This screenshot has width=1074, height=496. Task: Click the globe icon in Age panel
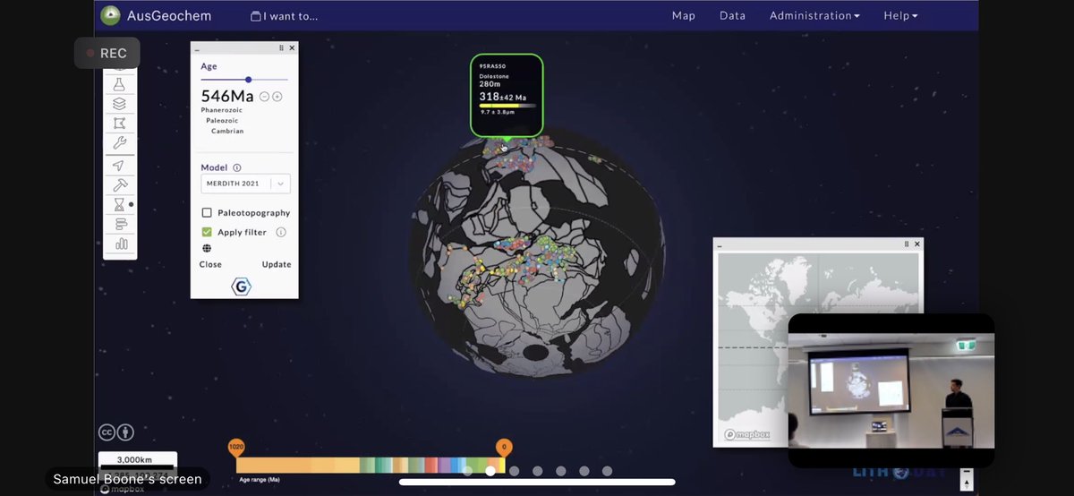[x=207, y=248]
